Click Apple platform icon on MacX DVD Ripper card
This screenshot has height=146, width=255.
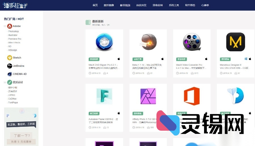coord(119,59)
